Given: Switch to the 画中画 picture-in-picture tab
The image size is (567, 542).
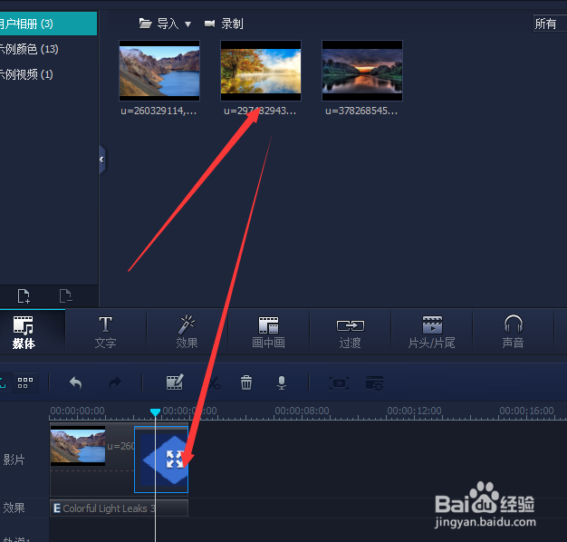Looking at the screenshot, I should (x=268, y=333).
